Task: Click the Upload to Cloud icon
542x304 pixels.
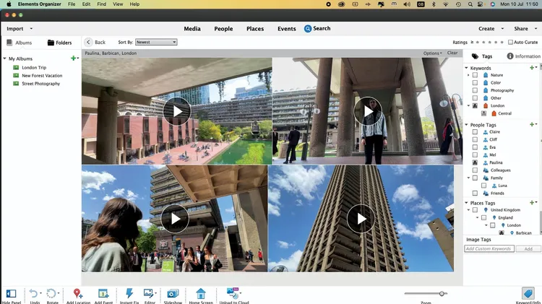Action: (233, 293)
